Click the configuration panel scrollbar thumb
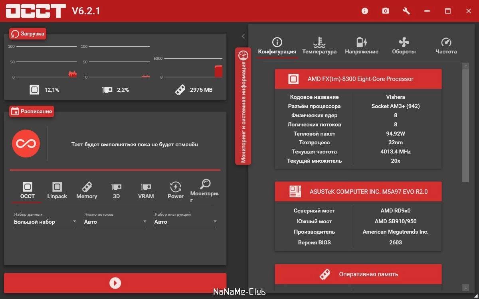The image size is (479, 299). pyautogui.click(x=465, y=126)
